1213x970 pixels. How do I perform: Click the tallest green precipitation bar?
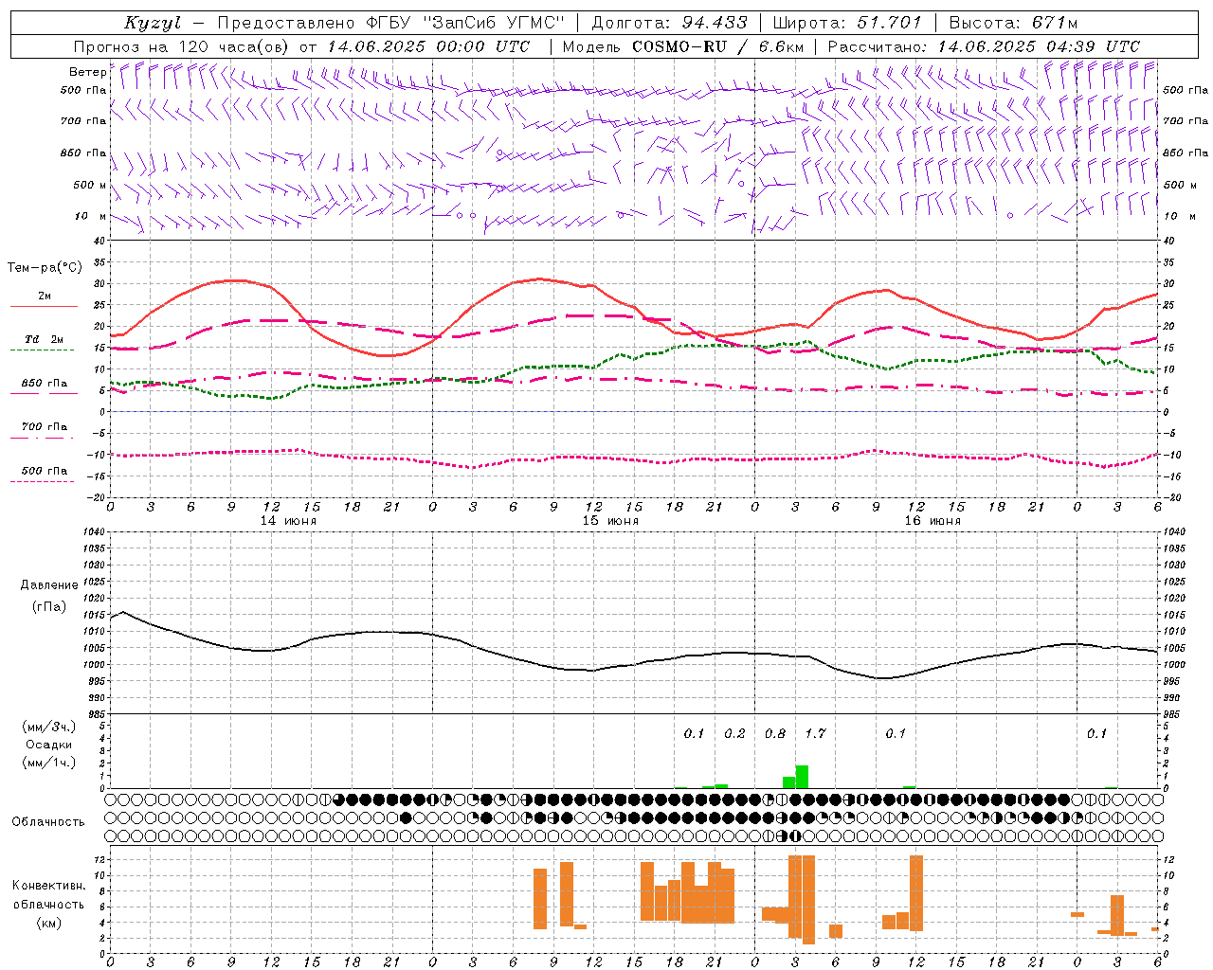[x=802, y=777]
